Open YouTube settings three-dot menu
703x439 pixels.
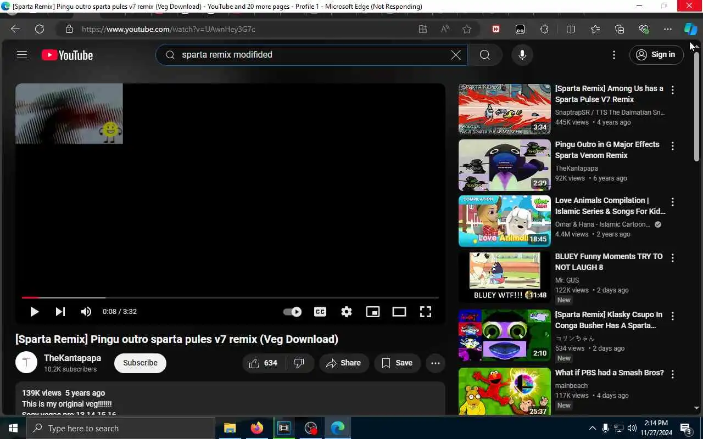point(614,55)
